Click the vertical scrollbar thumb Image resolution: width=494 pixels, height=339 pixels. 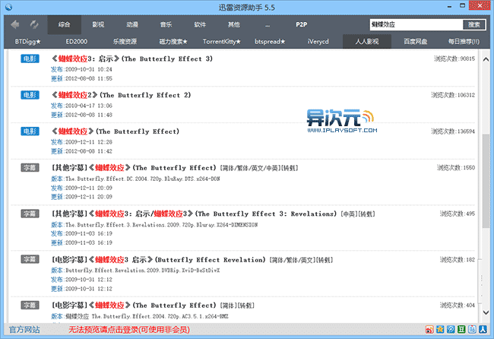(486, 181)
